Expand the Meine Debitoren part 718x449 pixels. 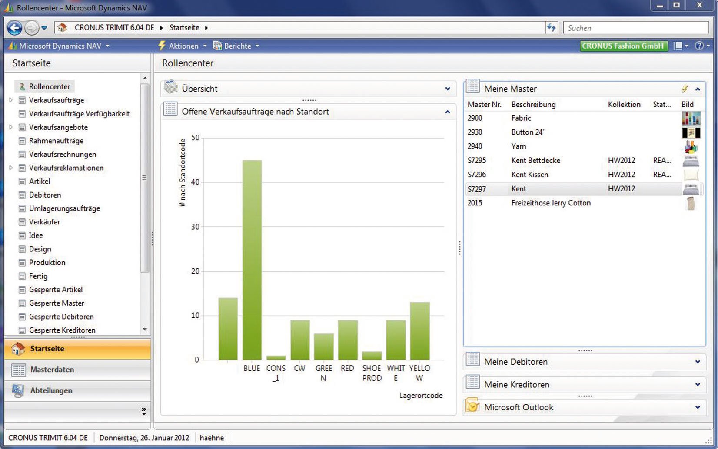pyautogui.click(x=698, y=362)
